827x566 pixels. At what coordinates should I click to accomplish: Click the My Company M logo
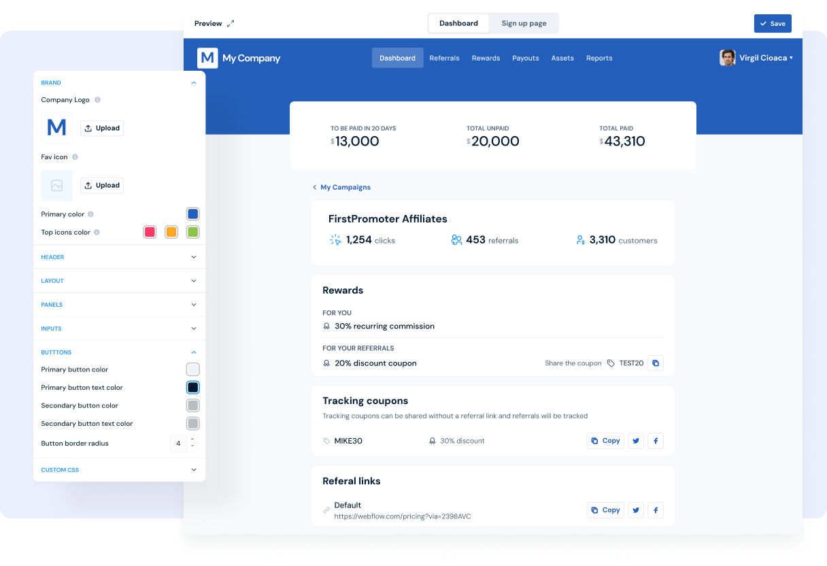tap(207, 58)
